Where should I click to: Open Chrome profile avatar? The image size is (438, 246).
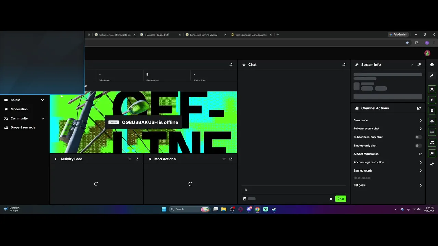click(x=427, y=43)
